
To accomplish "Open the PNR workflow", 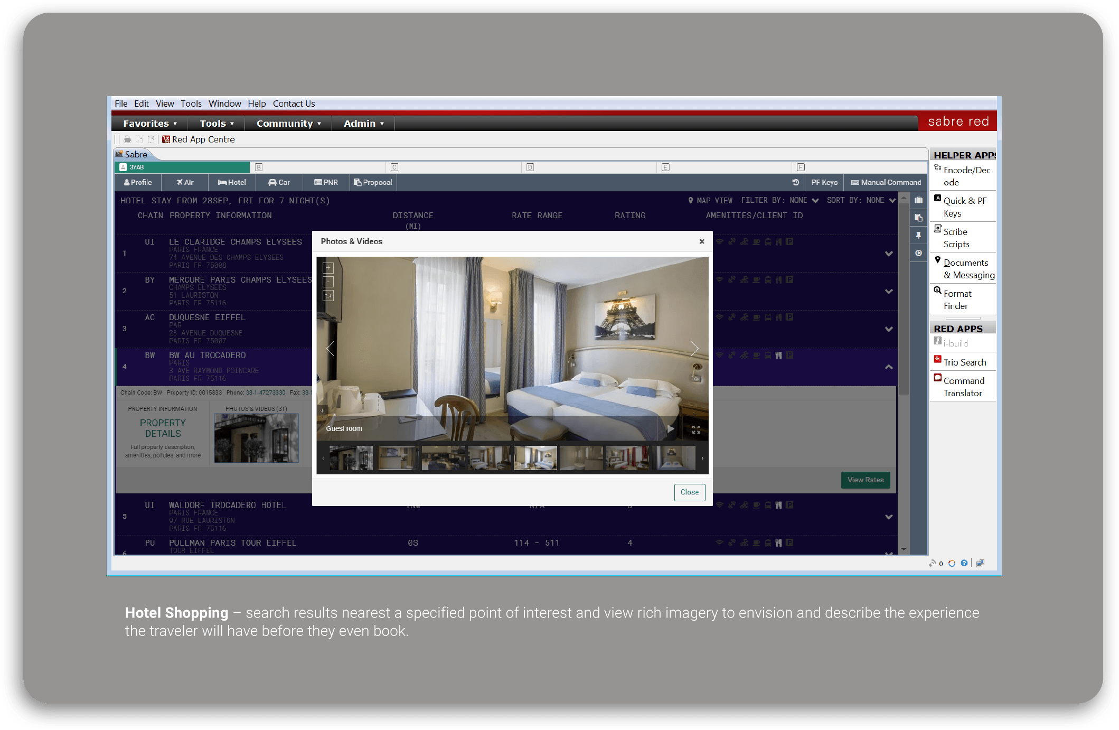I will [326, 182].
